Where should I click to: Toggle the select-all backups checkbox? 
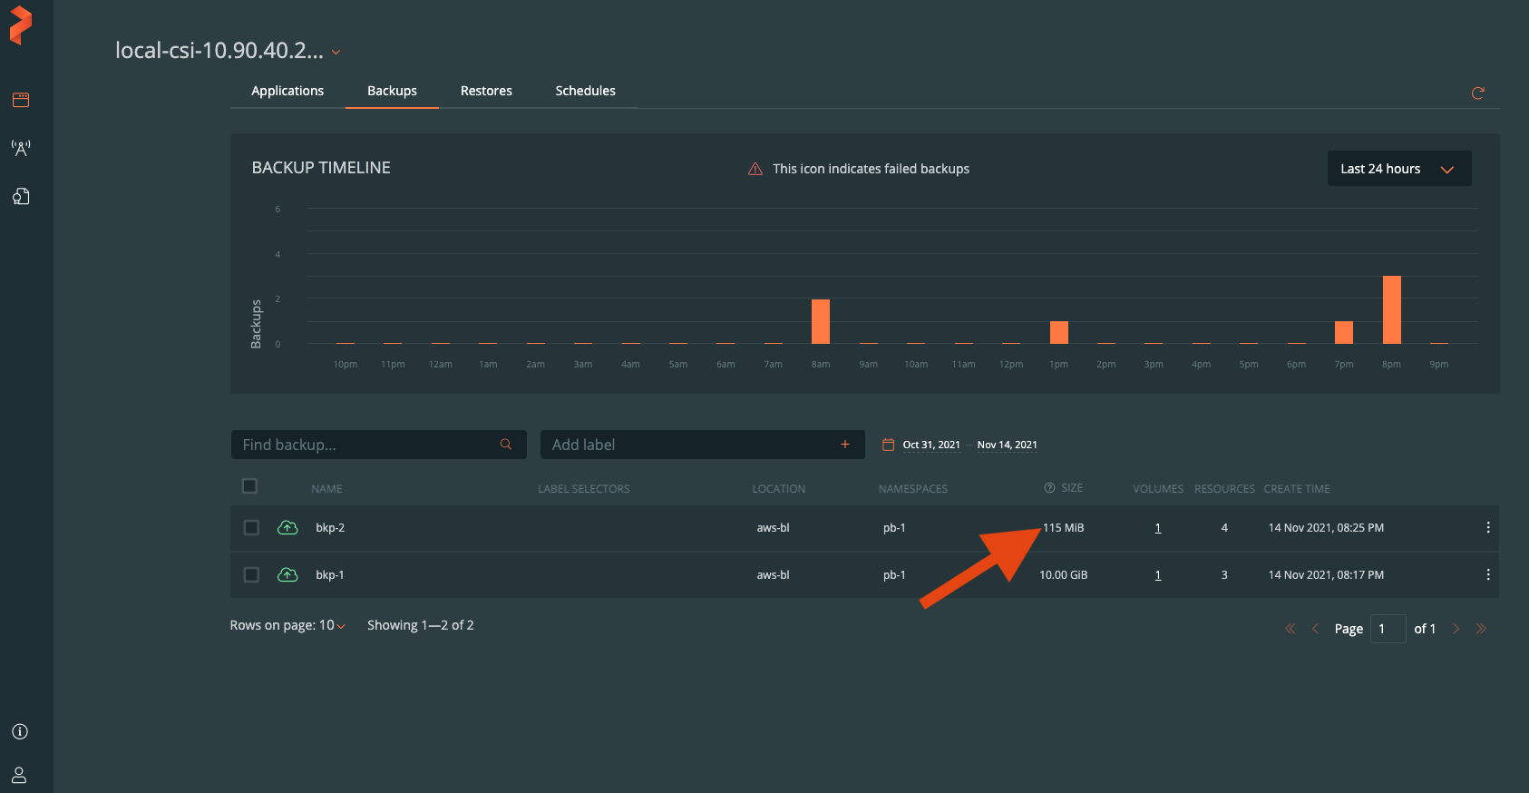250,486
